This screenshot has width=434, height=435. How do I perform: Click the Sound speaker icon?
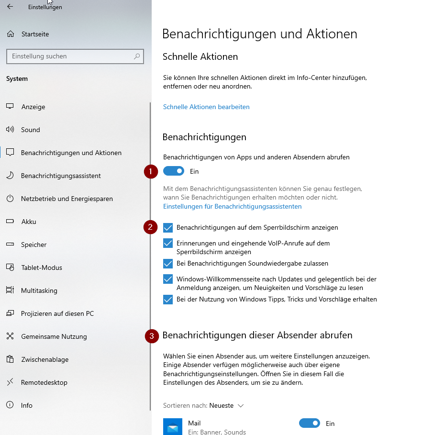click(x=10, y=129)
